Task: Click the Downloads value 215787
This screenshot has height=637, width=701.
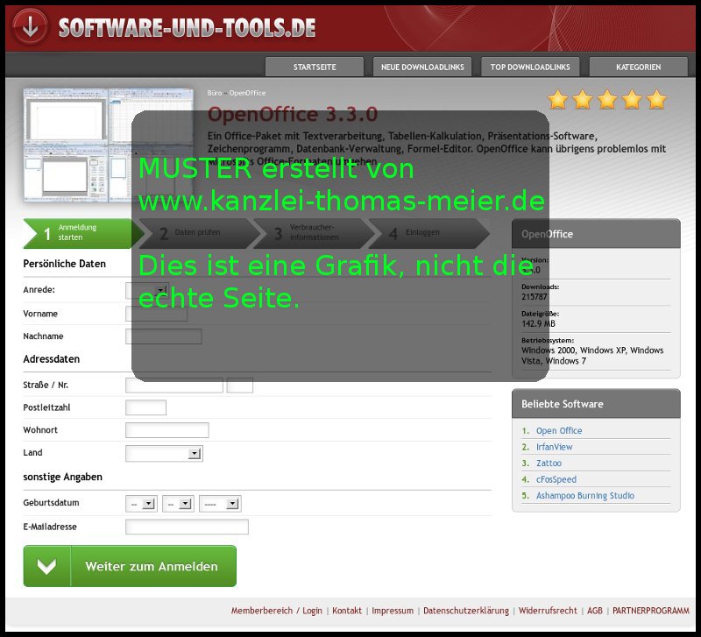Action: point(535,297)
